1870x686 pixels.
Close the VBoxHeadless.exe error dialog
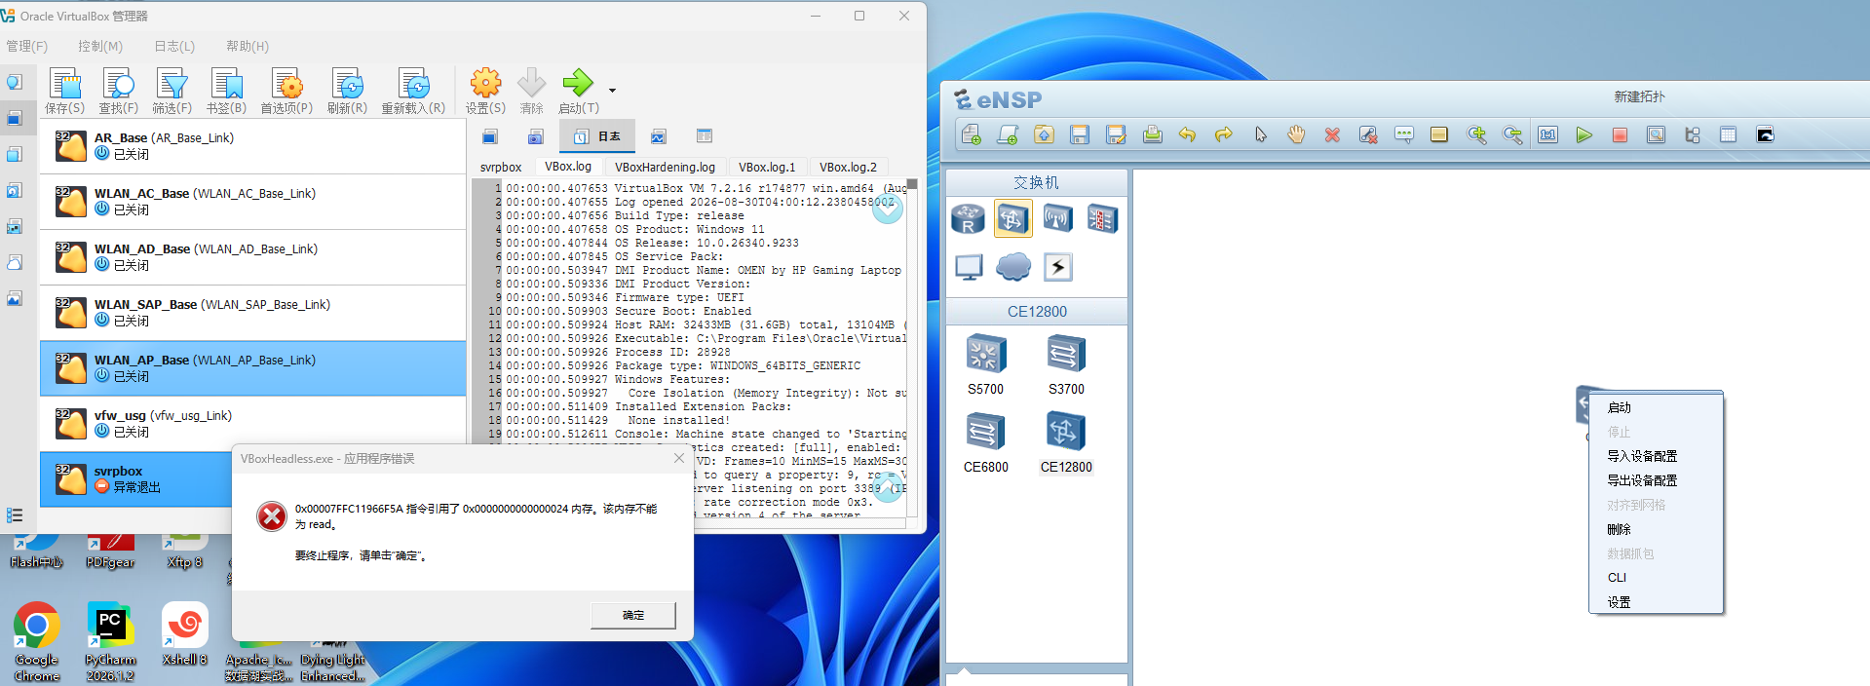[679, 458]
